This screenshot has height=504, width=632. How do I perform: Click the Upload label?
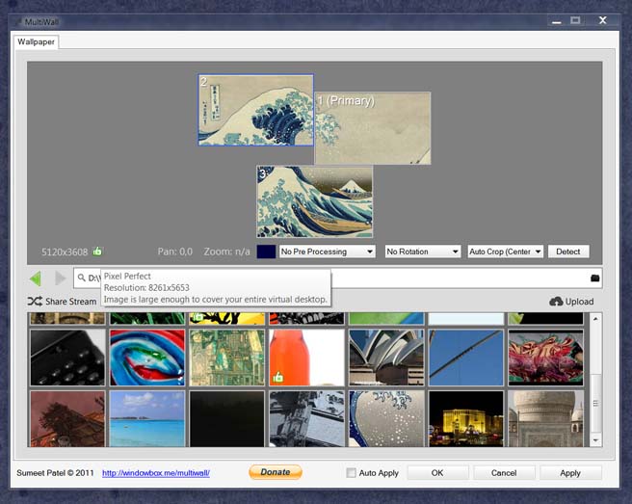tap(579, 302)
